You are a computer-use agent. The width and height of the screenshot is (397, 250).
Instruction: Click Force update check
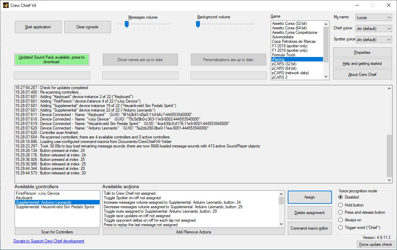coord(376,244)
